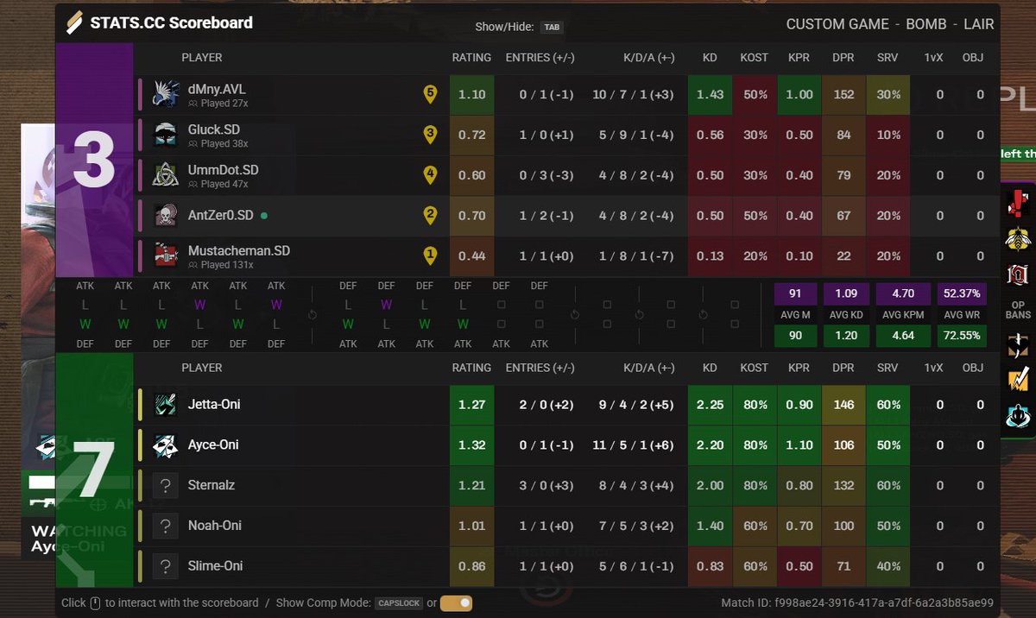1036x618 pixels.
Task: Click the yellow bee banned operator icon
Action: click(x=1019, y=239)
